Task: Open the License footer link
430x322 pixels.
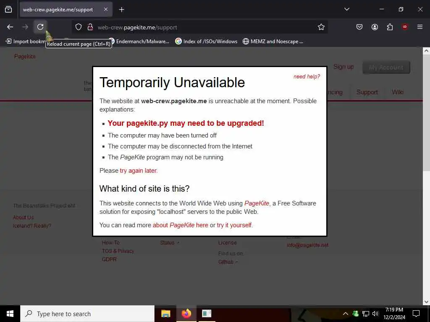Action: tap(227, 243)
